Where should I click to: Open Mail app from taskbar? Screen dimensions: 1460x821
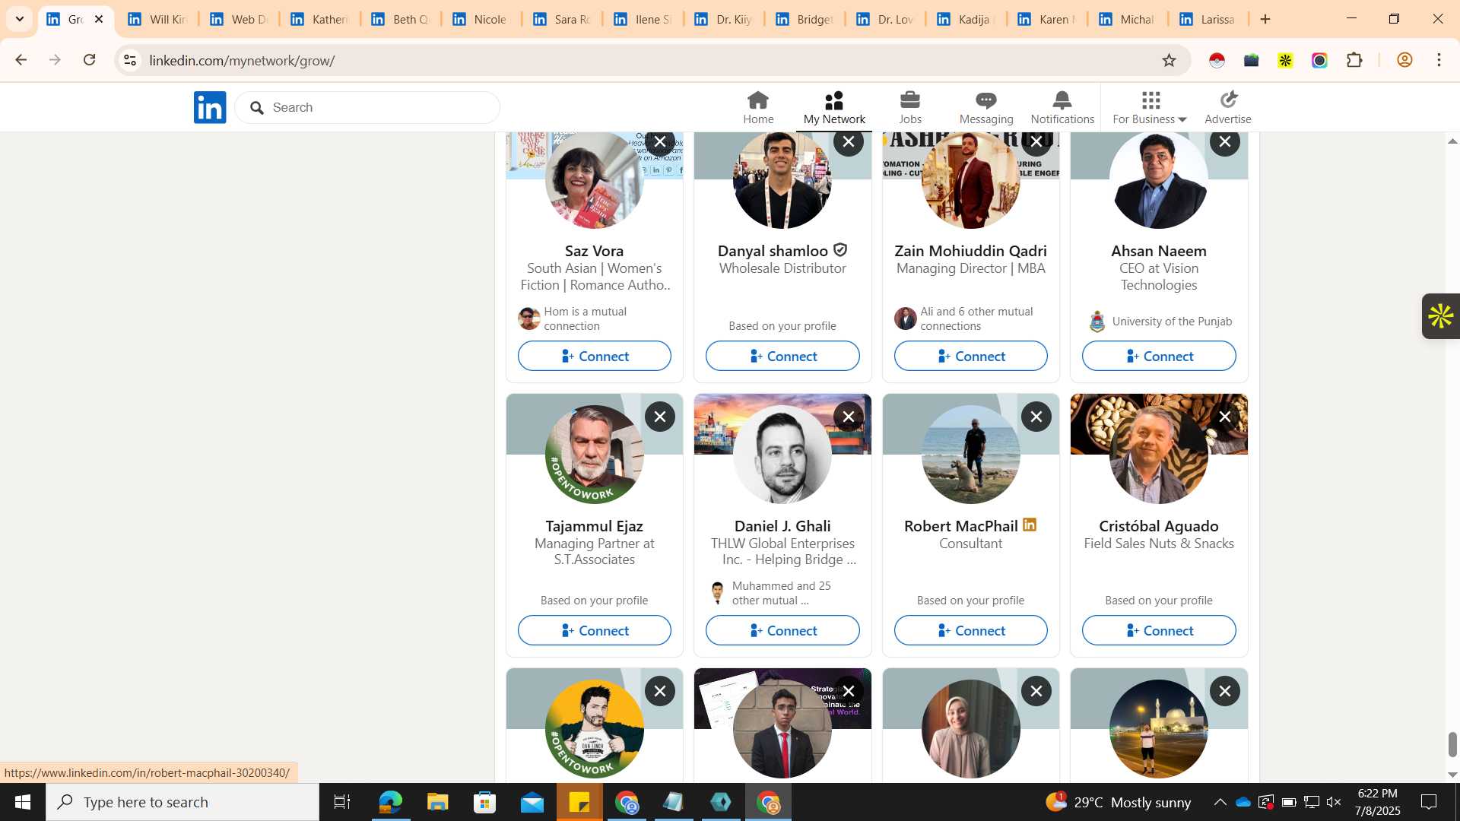coord(532,802)
